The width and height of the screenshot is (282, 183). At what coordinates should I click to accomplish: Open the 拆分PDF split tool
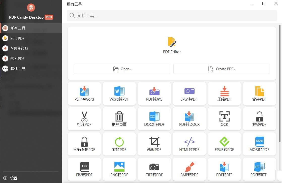(x=84, y=118)
